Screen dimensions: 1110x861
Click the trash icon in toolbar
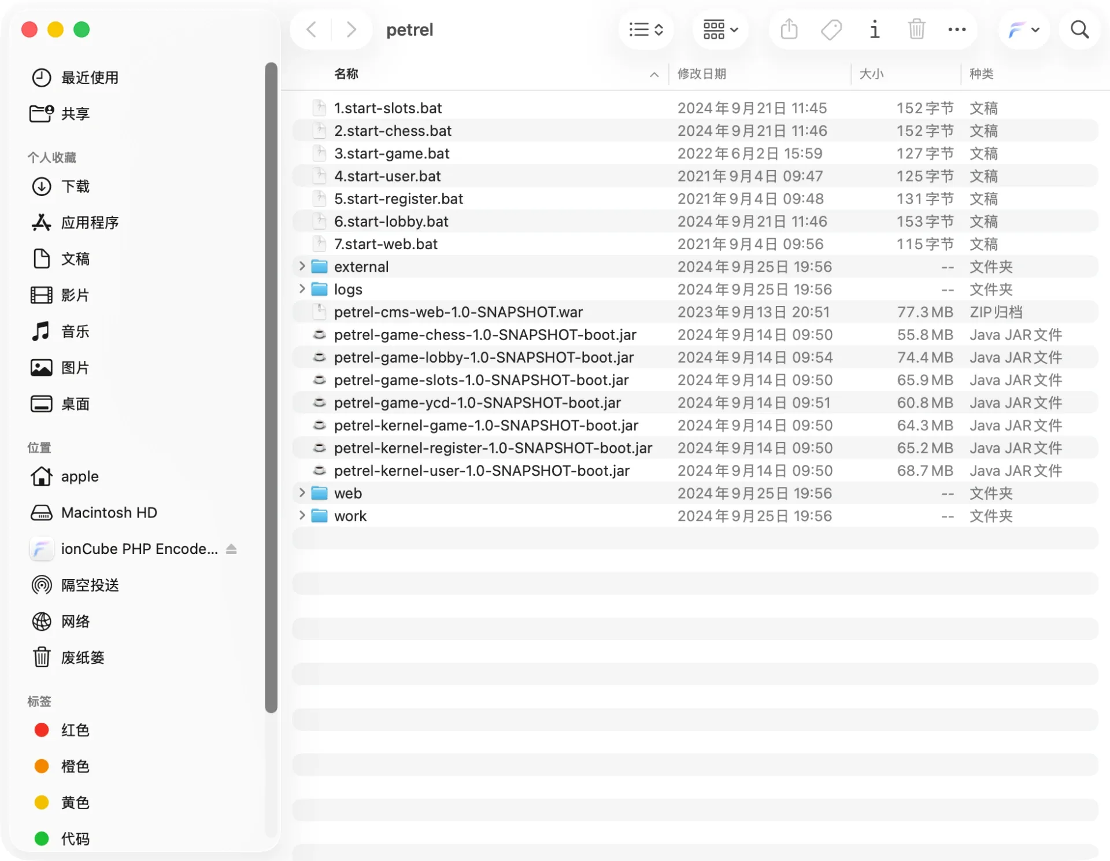point(916,29)
